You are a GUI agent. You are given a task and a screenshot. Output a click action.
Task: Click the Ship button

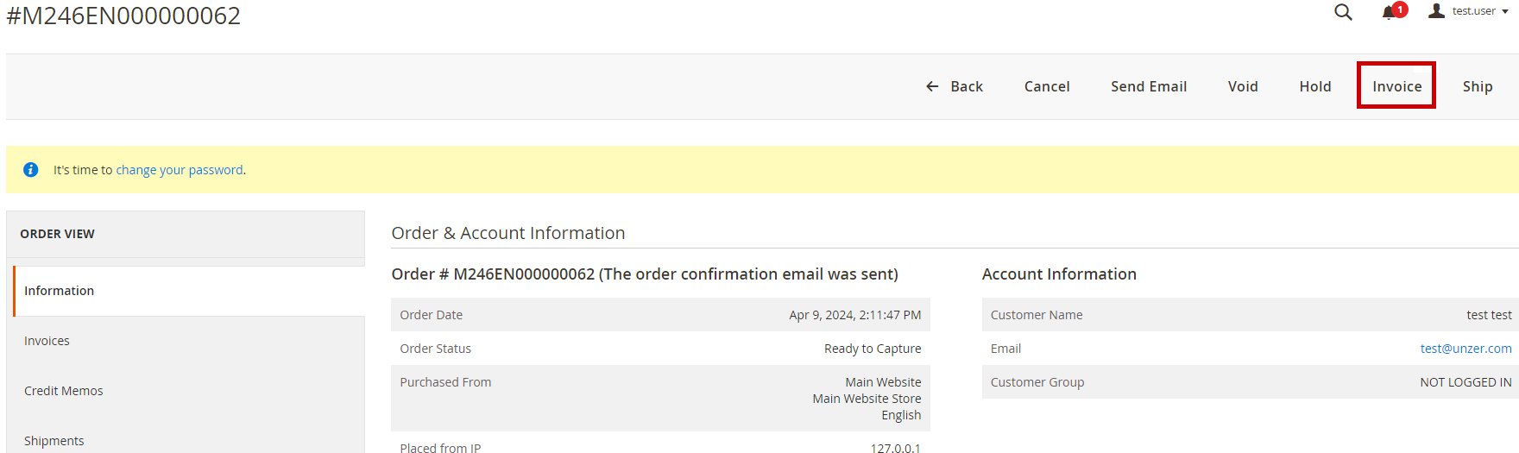[x=1478, y=86]
